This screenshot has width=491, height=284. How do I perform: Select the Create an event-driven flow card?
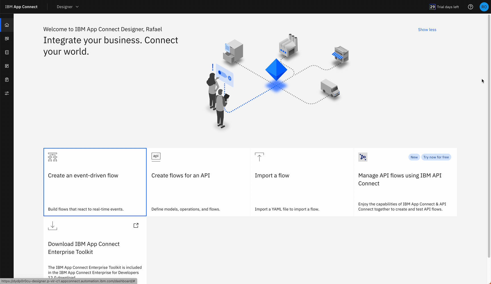coord(95,182)
